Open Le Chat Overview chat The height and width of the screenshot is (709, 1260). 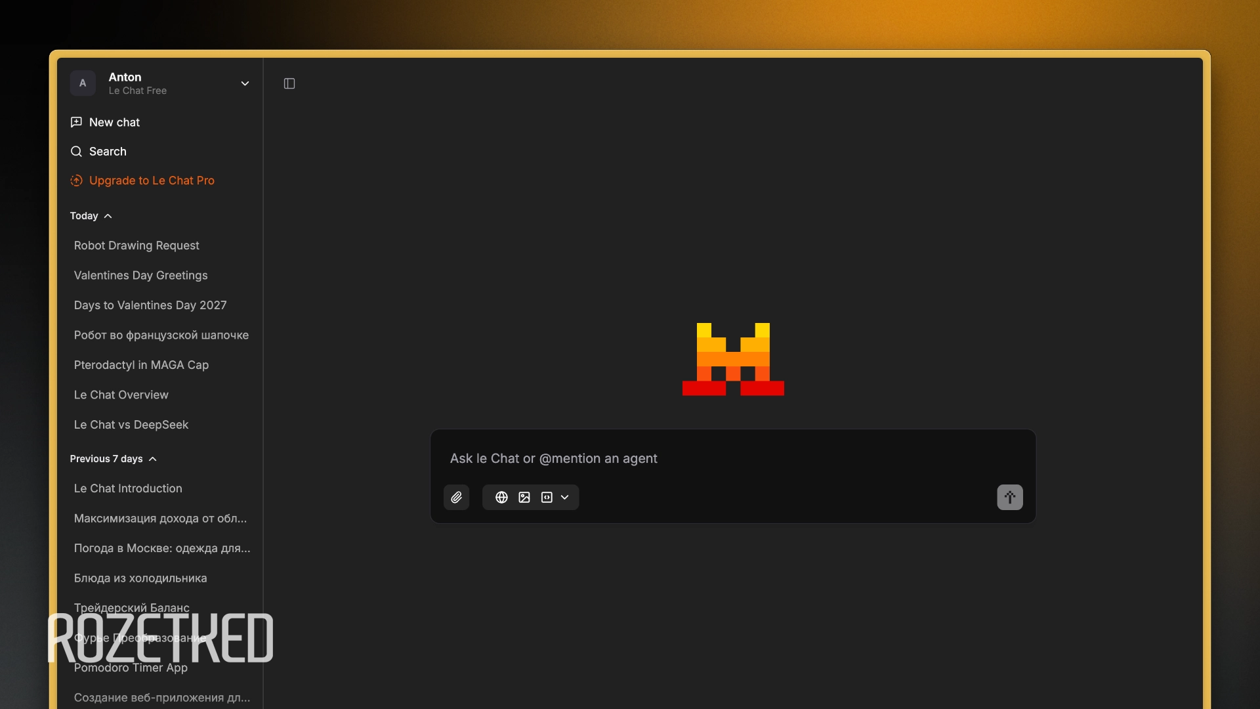[121, 395]
